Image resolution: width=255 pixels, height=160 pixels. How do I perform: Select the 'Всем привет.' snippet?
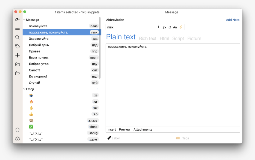coord(62,57)
